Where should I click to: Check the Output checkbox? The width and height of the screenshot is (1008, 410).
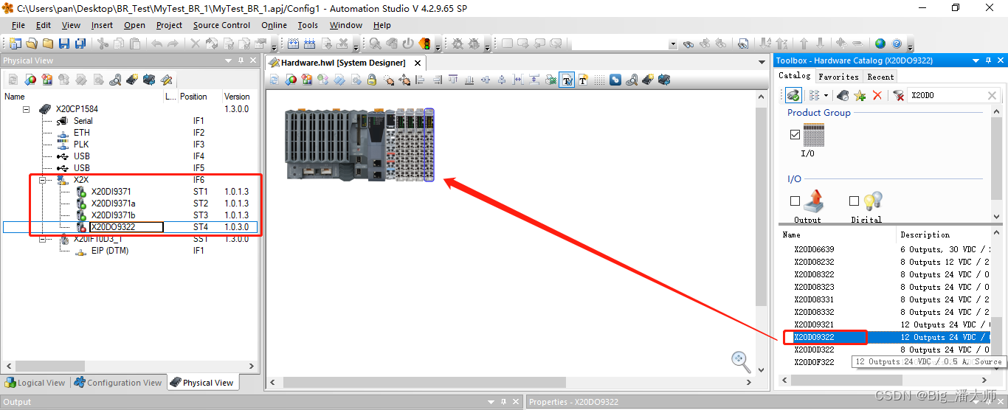point(795,201)
